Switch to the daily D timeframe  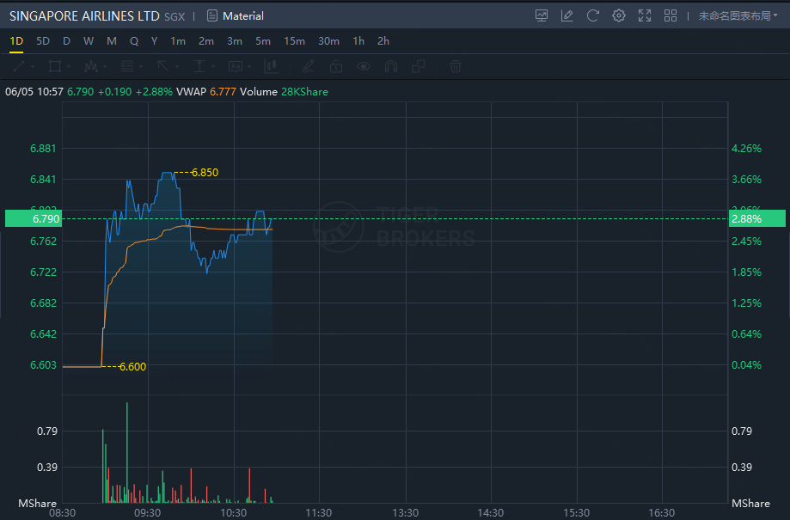[x=66, y=41]
